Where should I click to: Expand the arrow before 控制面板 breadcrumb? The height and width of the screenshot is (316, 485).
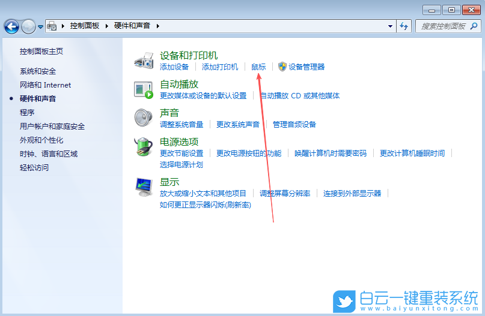coord(63,26)
